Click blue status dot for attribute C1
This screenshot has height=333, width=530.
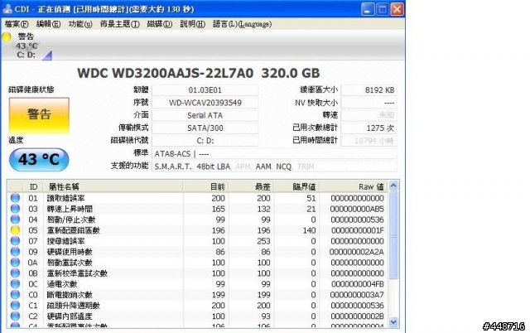15,306
